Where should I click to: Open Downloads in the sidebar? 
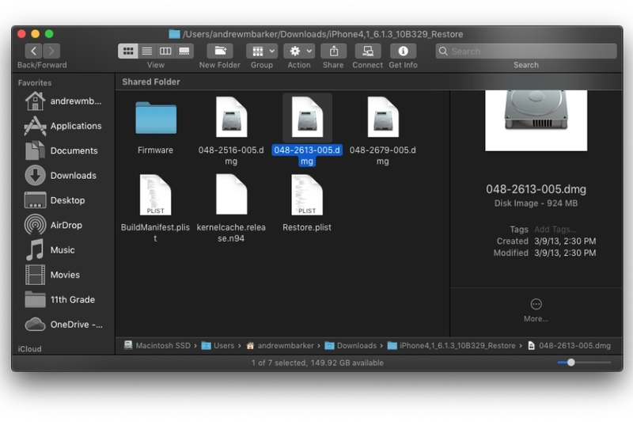click(x=63, y=176)
